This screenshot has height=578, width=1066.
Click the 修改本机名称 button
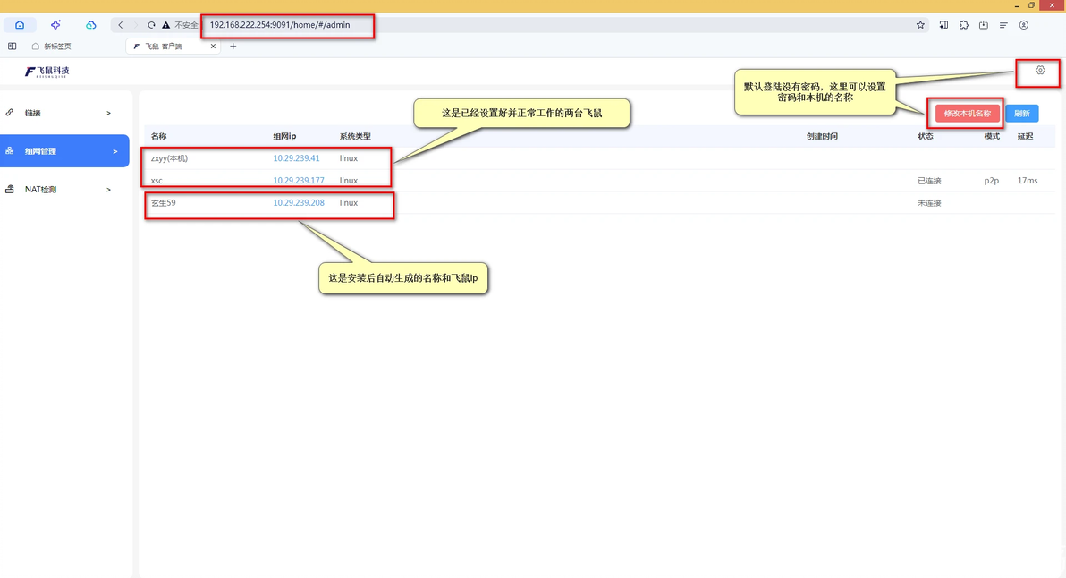pos(967,114)
